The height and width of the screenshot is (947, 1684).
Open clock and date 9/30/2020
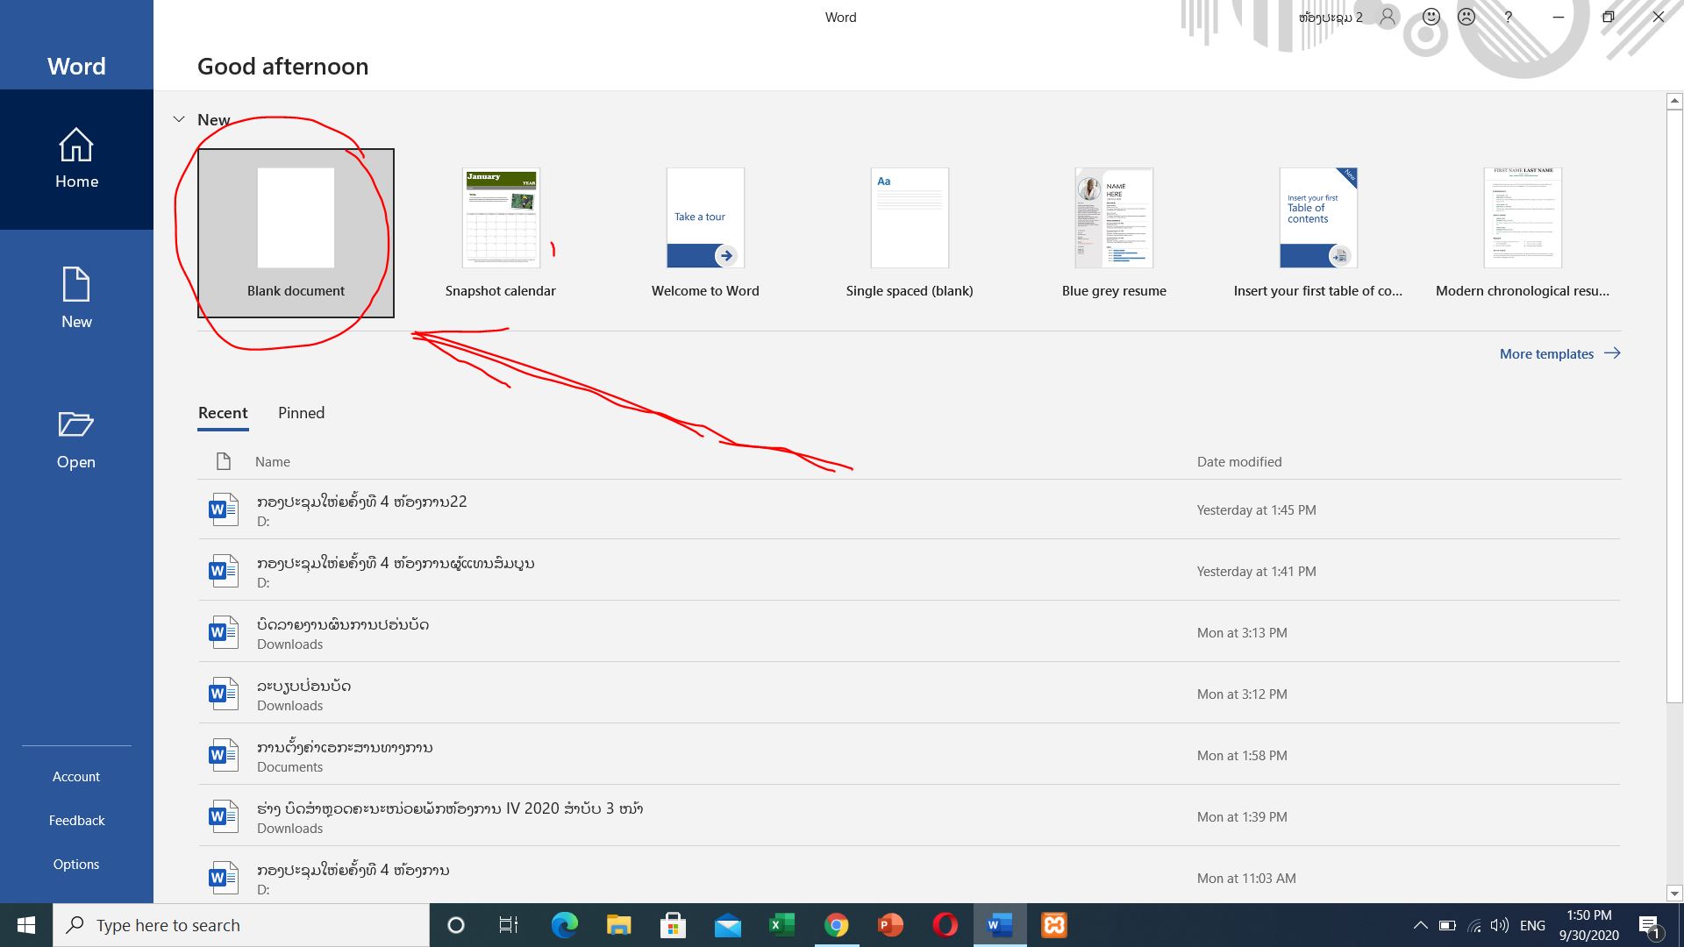point(1589,925)
